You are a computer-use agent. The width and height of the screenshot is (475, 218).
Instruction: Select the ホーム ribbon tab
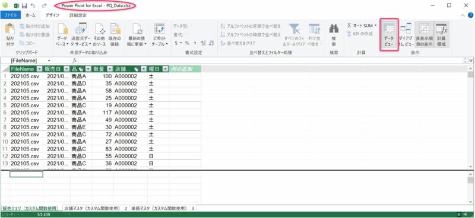(x=30, y=15)
